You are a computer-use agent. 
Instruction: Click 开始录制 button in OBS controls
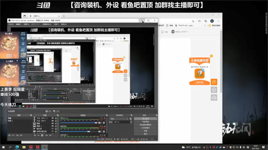pos(145,122)
